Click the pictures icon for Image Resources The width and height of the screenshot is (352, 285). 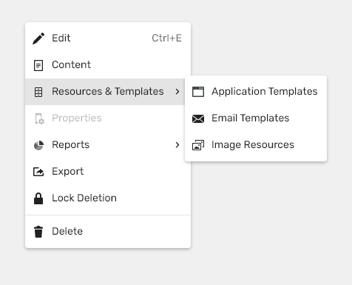pyautogui.click(x=198, y=145)
